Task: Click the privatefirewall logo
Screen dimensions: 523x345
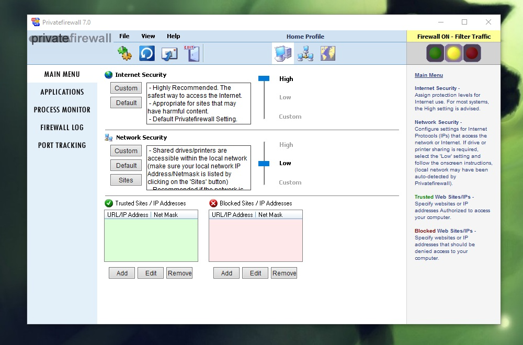Action: [71, 38]
